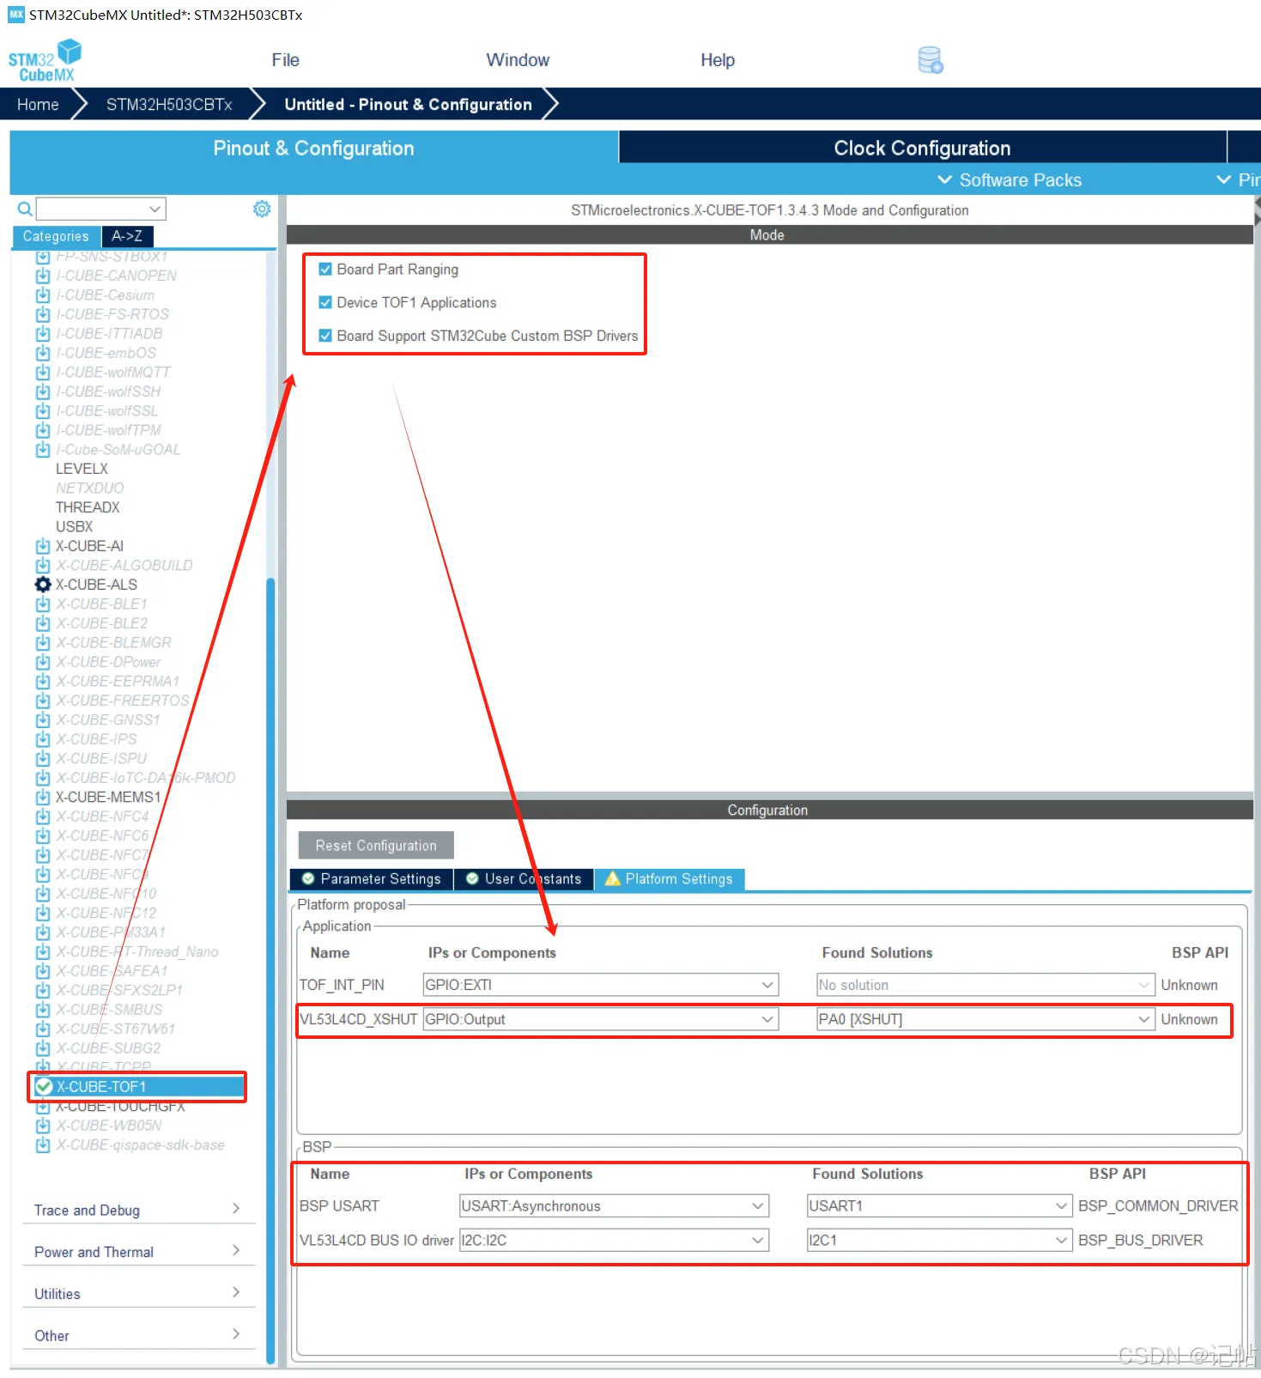Click Untitled - Pinout & Configuration breadcrumb

408,105
